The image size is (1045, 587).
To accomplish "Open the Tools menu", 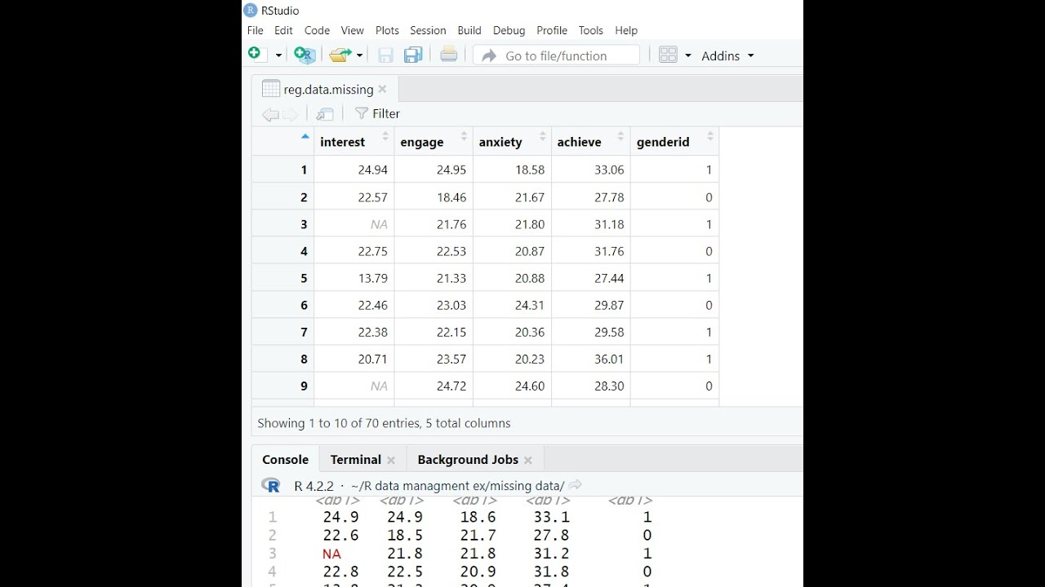I will click(x=590, y=30).
